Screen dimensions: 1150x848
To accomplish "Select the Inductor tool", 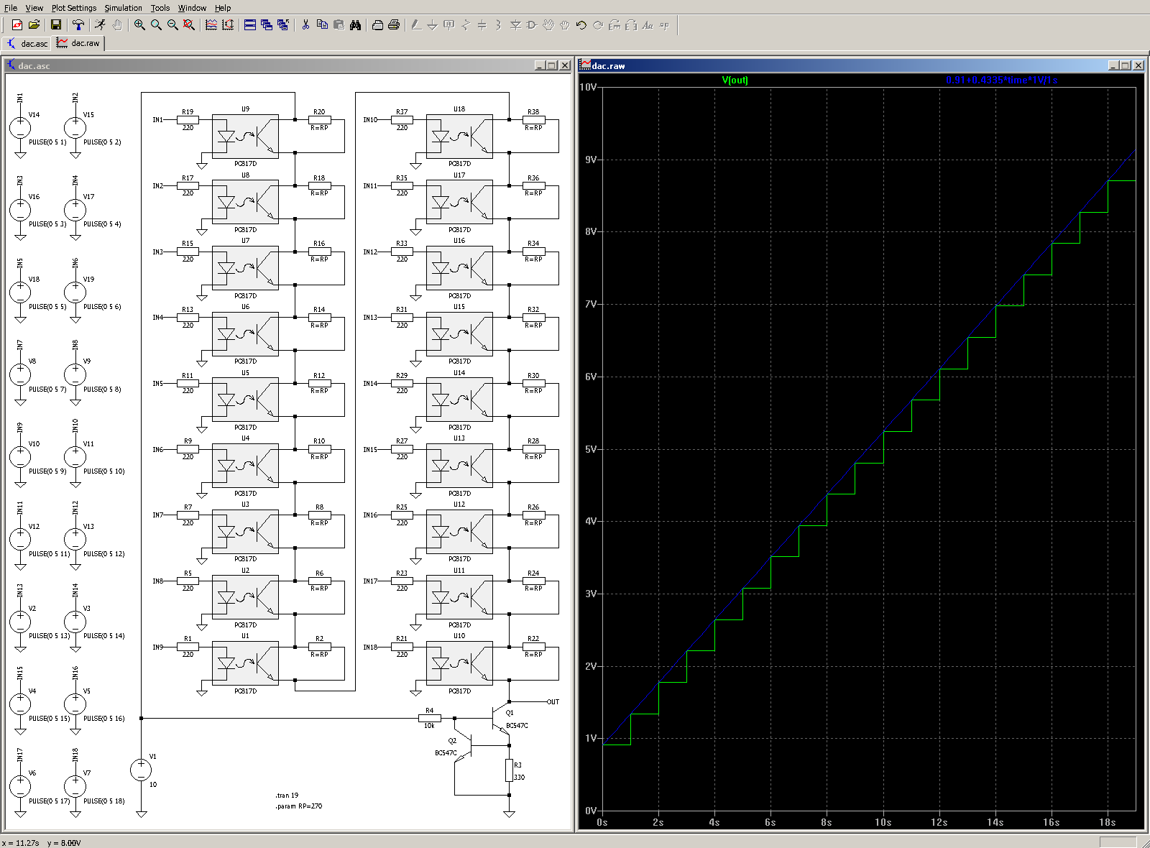I will tap(499, 25).
